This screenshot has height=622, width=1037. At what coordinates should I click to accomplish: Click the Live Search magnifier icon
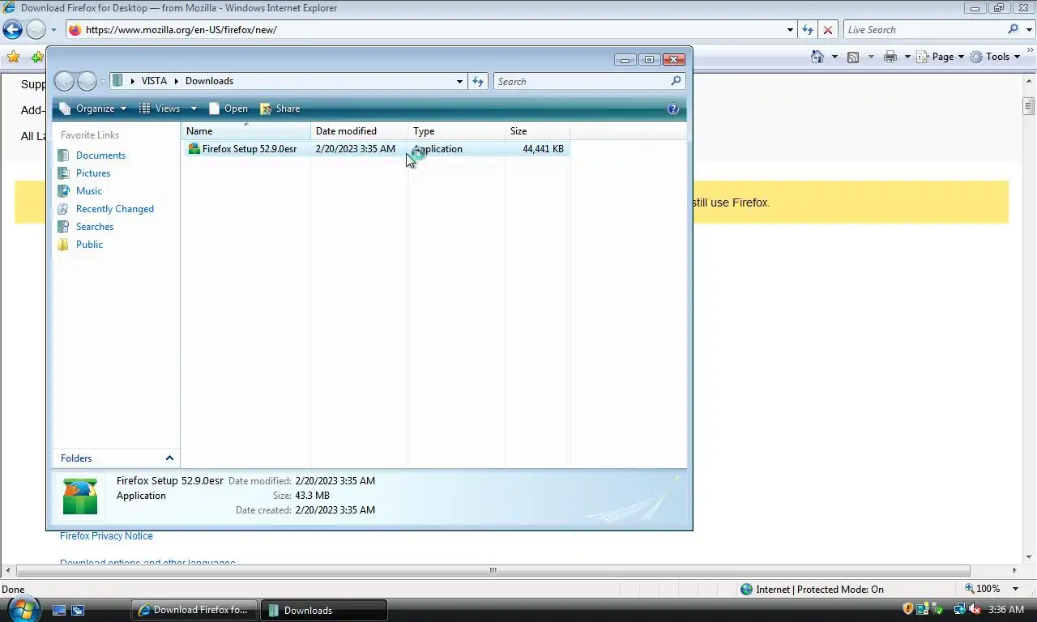1013,29
